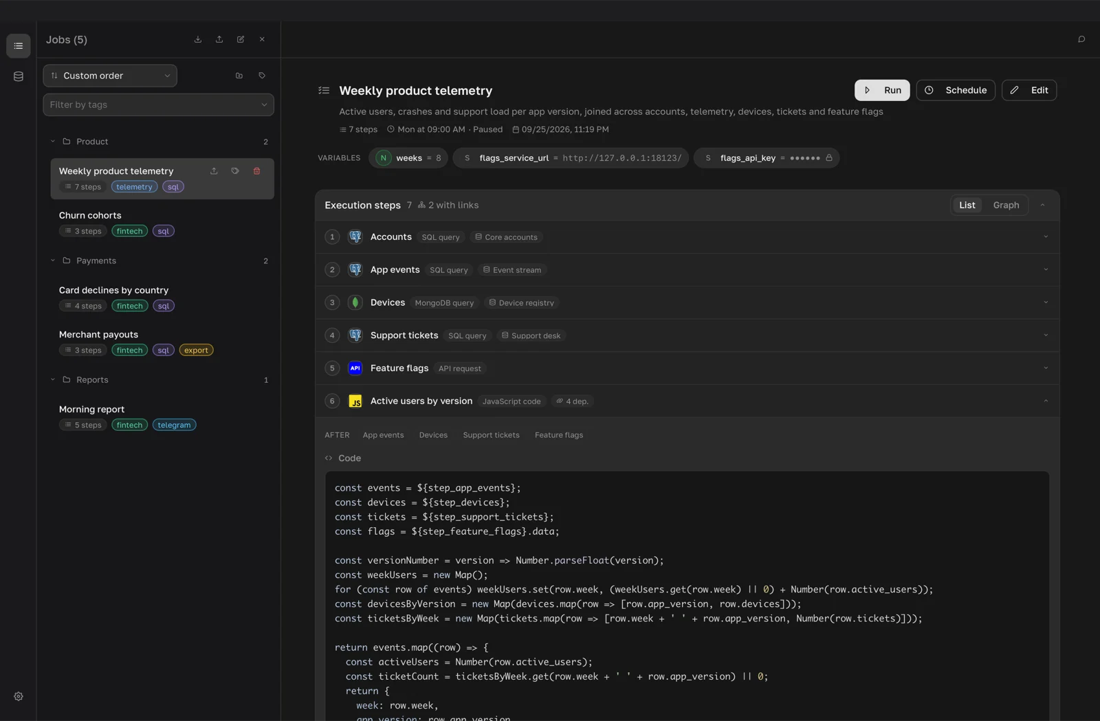
Task: Click the import jobs download icon
Action: click(x=198, y=39)
